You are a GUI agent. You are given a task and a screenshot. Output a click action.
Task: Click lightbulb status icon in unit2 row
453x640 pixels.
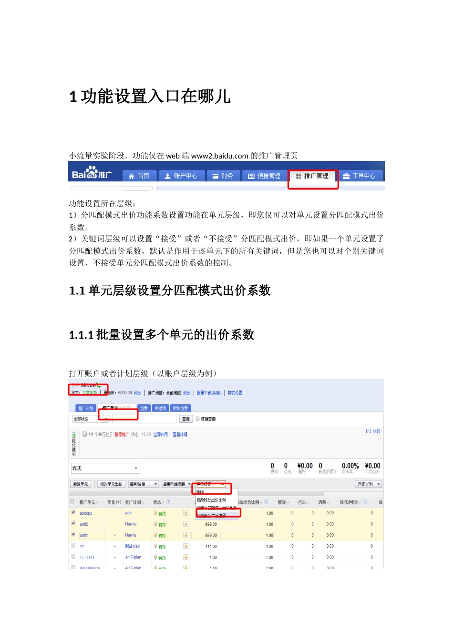(155, 524)
